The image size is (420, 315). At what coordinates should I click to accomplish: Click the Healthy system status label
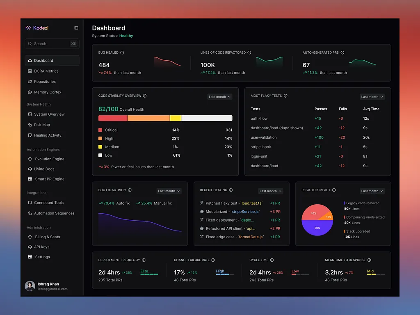pos(126,36)
